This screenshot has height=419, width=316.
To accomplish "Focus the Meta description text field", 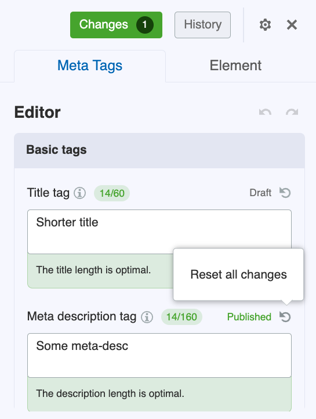I will (x=159, y=355).
